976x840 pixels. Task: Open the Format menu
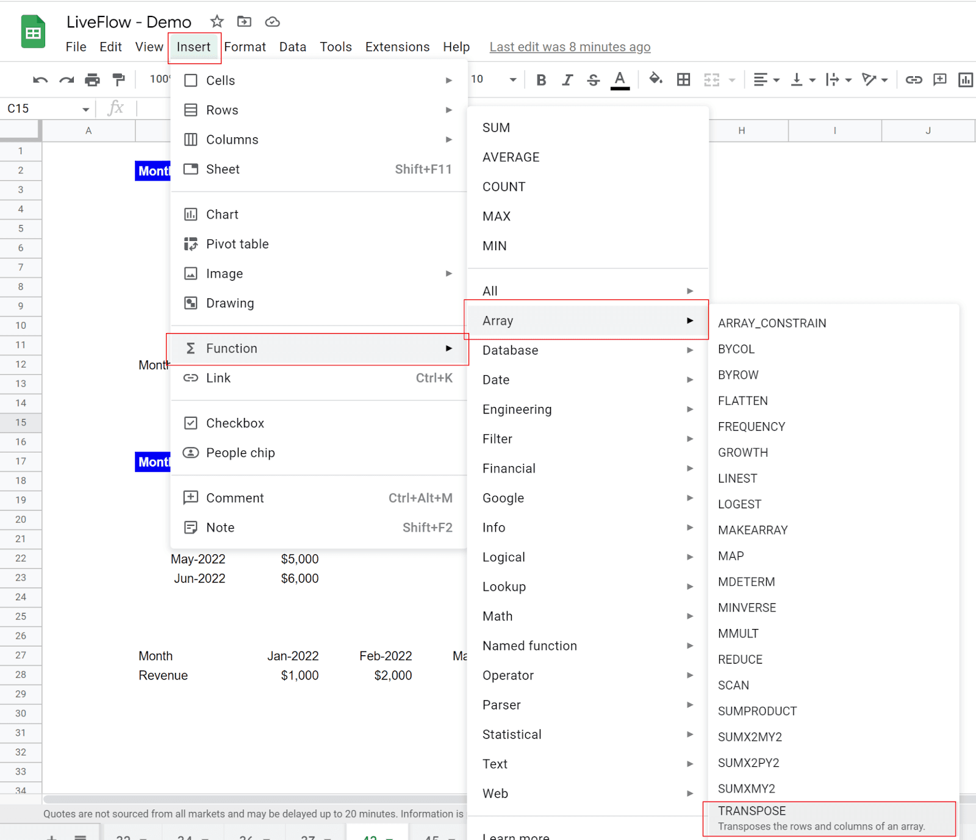245,47
